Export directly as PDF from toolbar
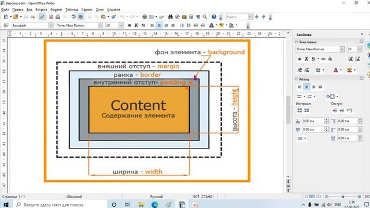This screenshot has height=208, width=370. 51,17
